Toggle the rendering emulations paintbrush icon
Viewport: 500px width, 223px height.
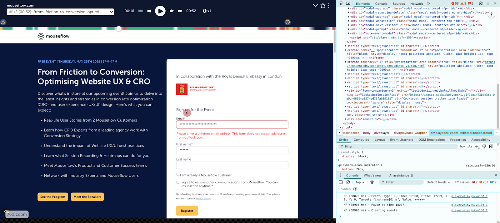(484, 146)
